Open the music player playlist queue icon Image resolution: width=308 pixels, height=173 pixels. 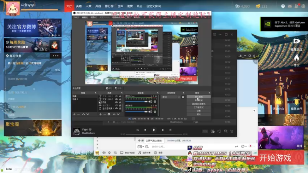[x=232, y=131]
